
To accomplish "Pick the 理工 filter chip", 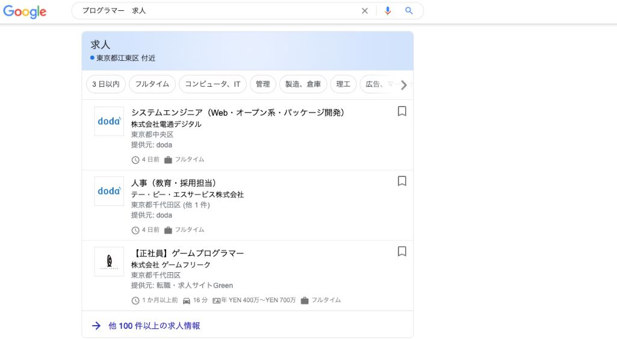I will click(343, 84).
